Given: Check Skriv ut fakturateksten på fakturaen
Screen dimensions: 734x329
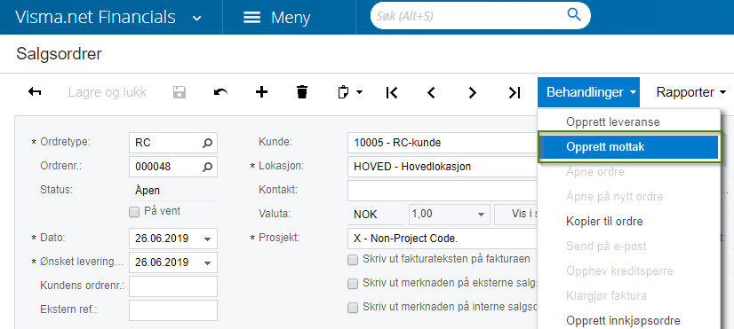Looking at the screenshot, I should (353, 261).
